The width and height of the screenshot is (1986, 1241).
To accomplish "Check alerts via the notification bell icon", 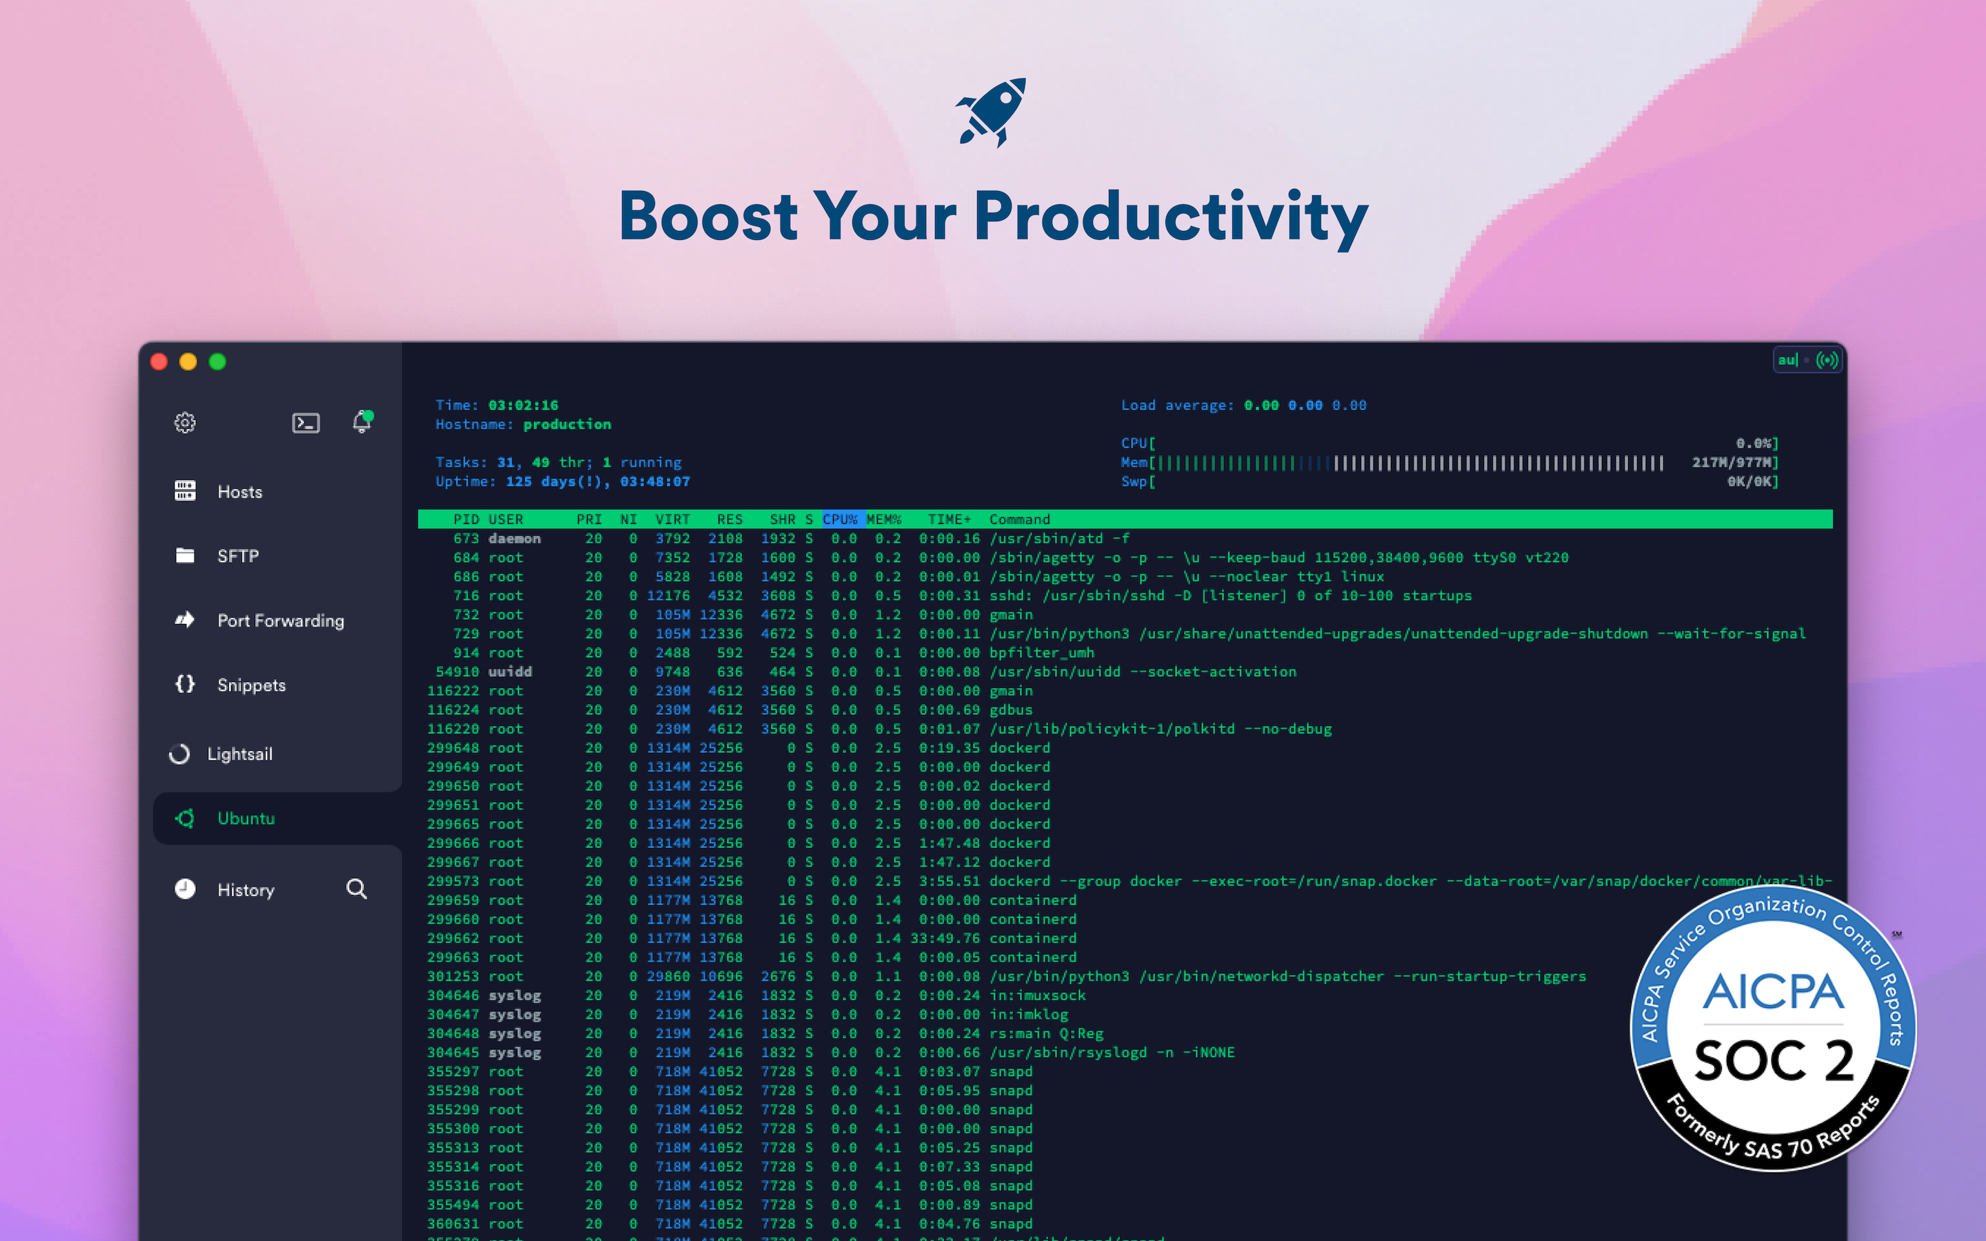I will tap(361, 423).
